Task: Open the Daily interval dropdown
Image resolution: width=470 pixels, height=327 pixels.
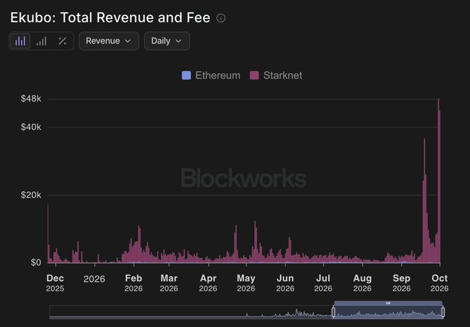Action: click(167, 41)
